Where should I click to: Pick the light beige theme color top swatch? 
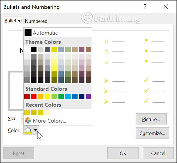(41, 50)
